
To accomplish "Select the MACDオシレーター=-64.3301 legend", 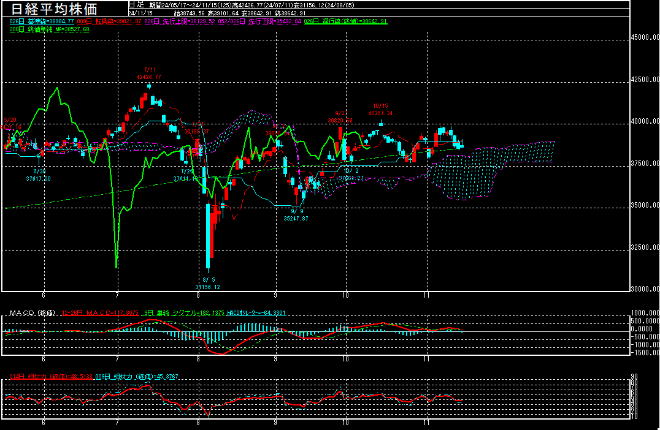I will coord(256,313).
